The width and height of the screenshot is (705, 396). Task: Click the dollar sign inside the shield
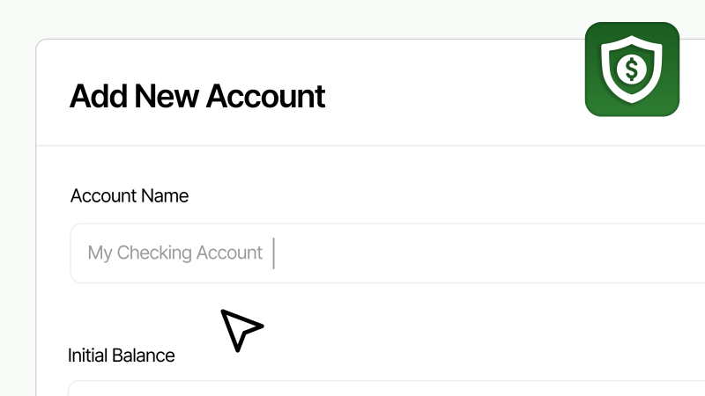coord(632,66)
